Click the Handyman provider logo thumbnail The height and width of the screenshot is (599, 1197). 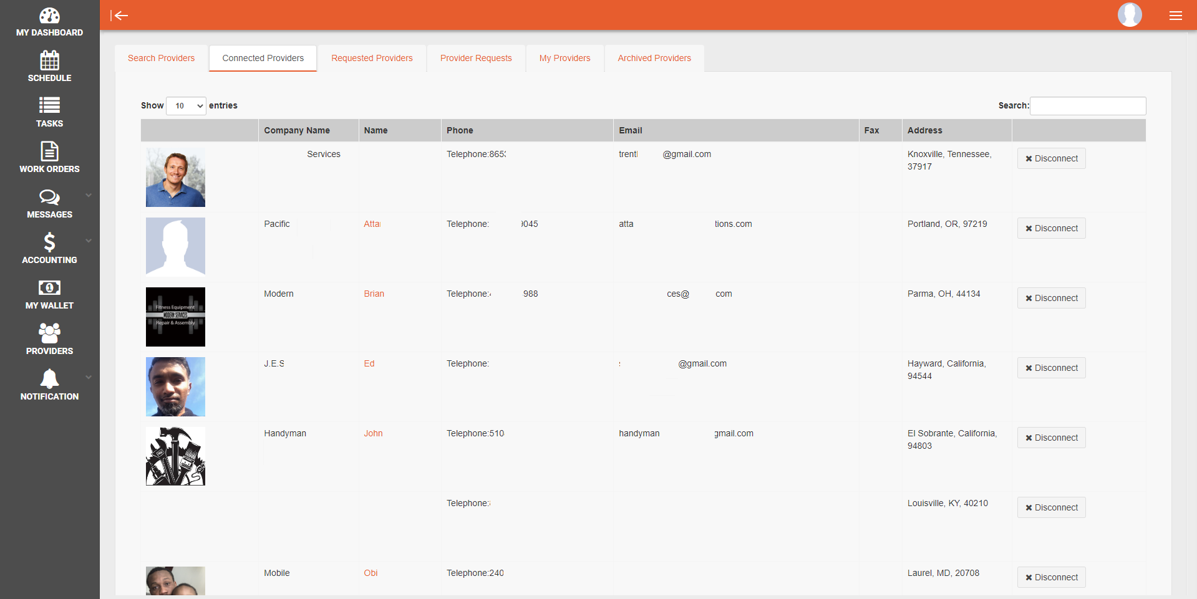[x=175, y=456]
